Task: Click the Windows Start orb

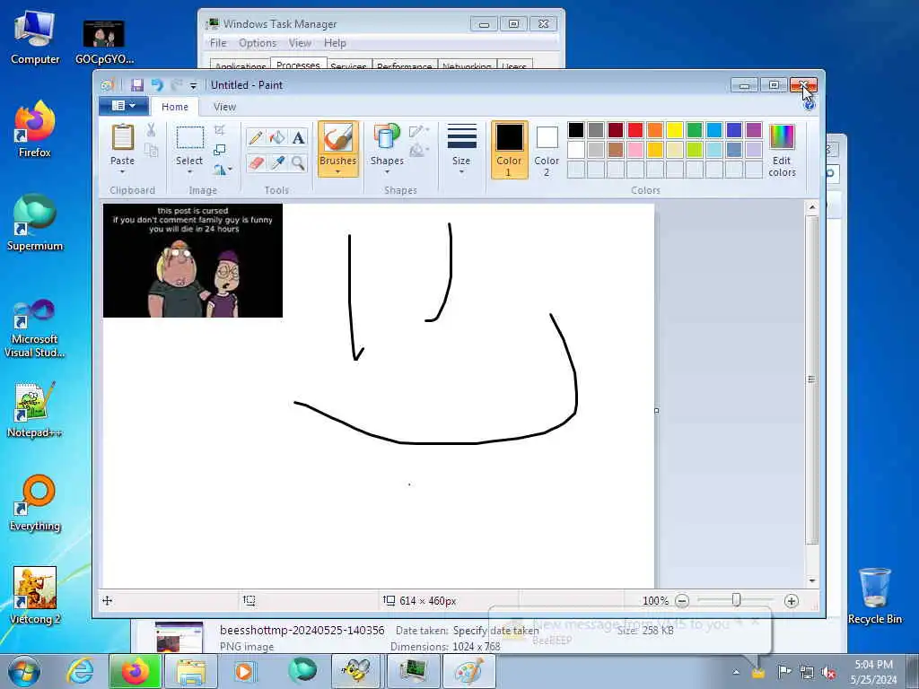Action: [24, 671]
